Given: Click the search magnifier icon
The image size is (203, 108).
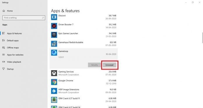Looking at the screenshot, I should coord(43,18).
